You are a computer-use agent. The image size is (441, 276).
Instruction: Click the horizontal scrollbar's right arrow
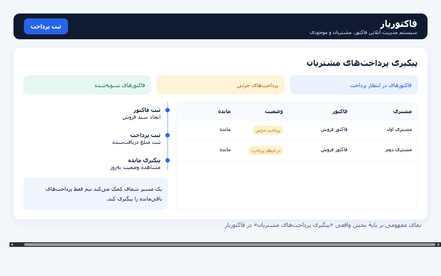(439, 245)
